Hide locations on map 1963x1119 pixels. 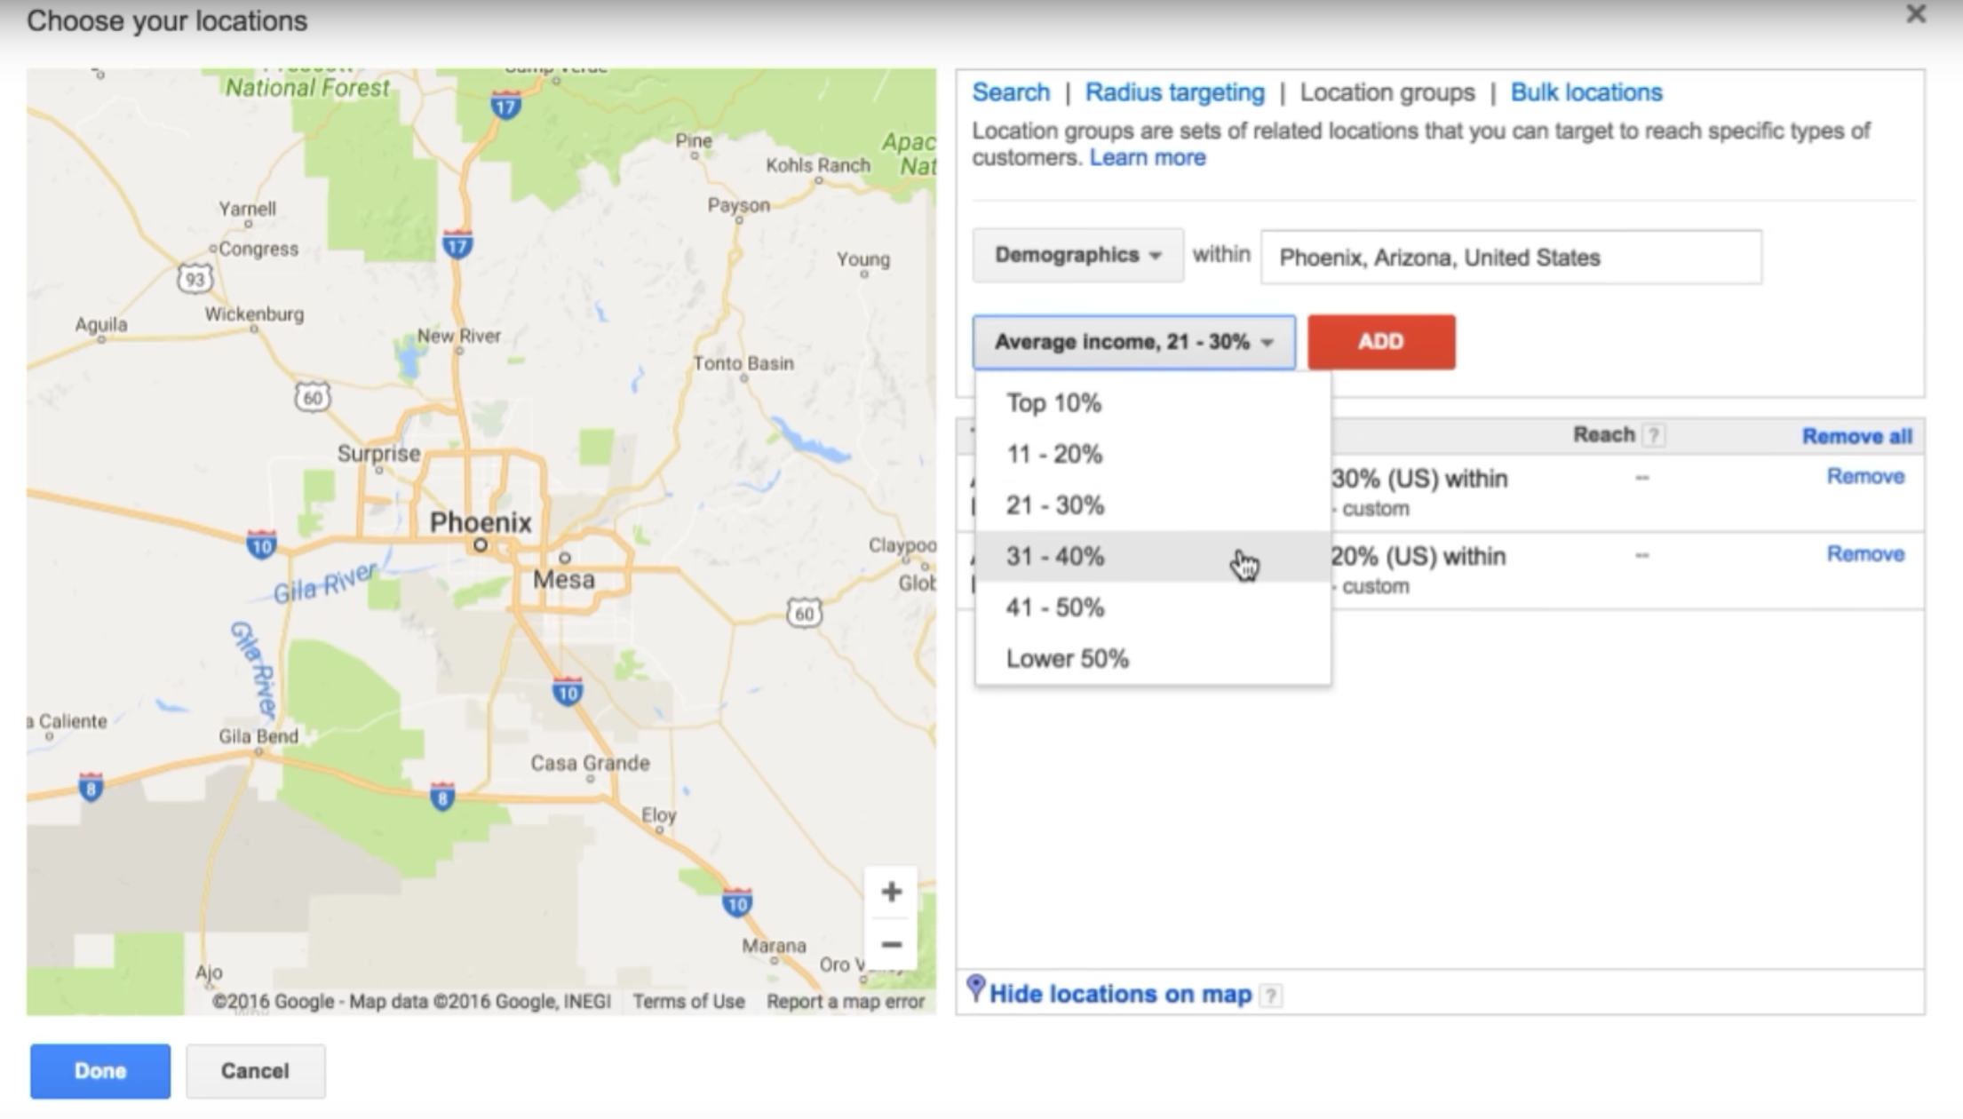coord(1120,994)
